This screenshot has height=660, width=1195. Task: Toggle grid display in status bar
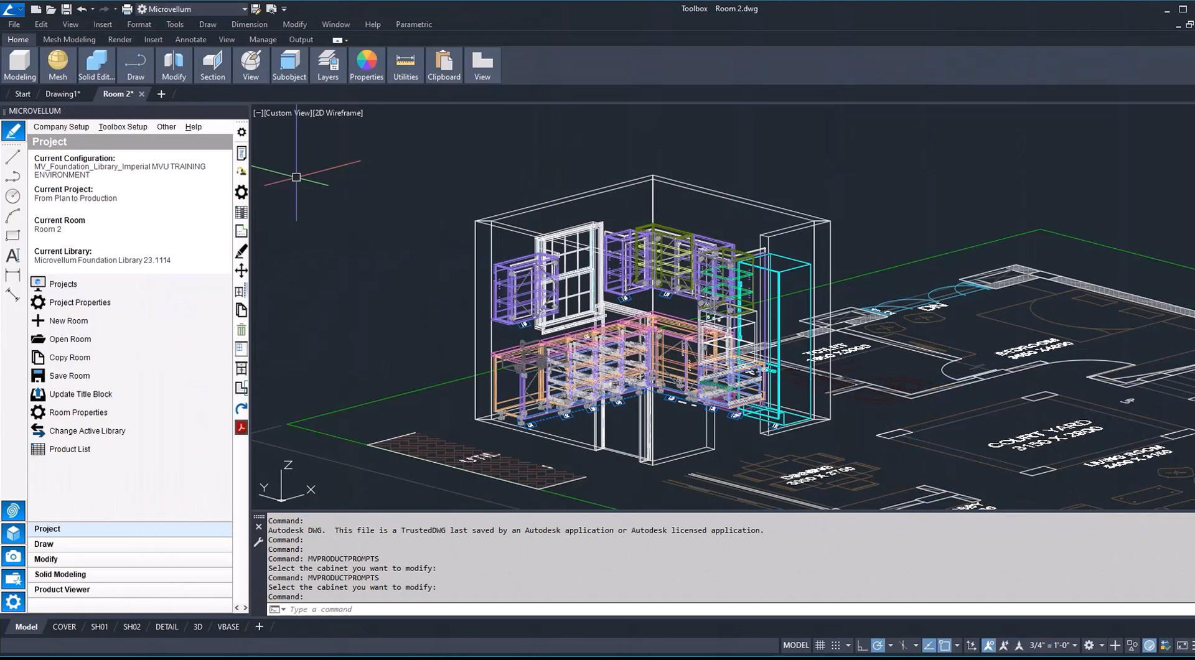(820, 645)
